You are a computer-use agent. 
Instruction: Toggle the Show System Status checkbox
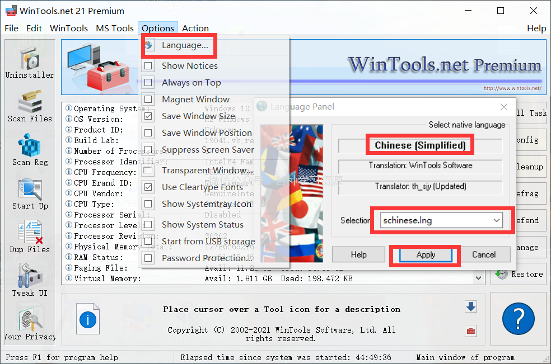tap(148, 224)
